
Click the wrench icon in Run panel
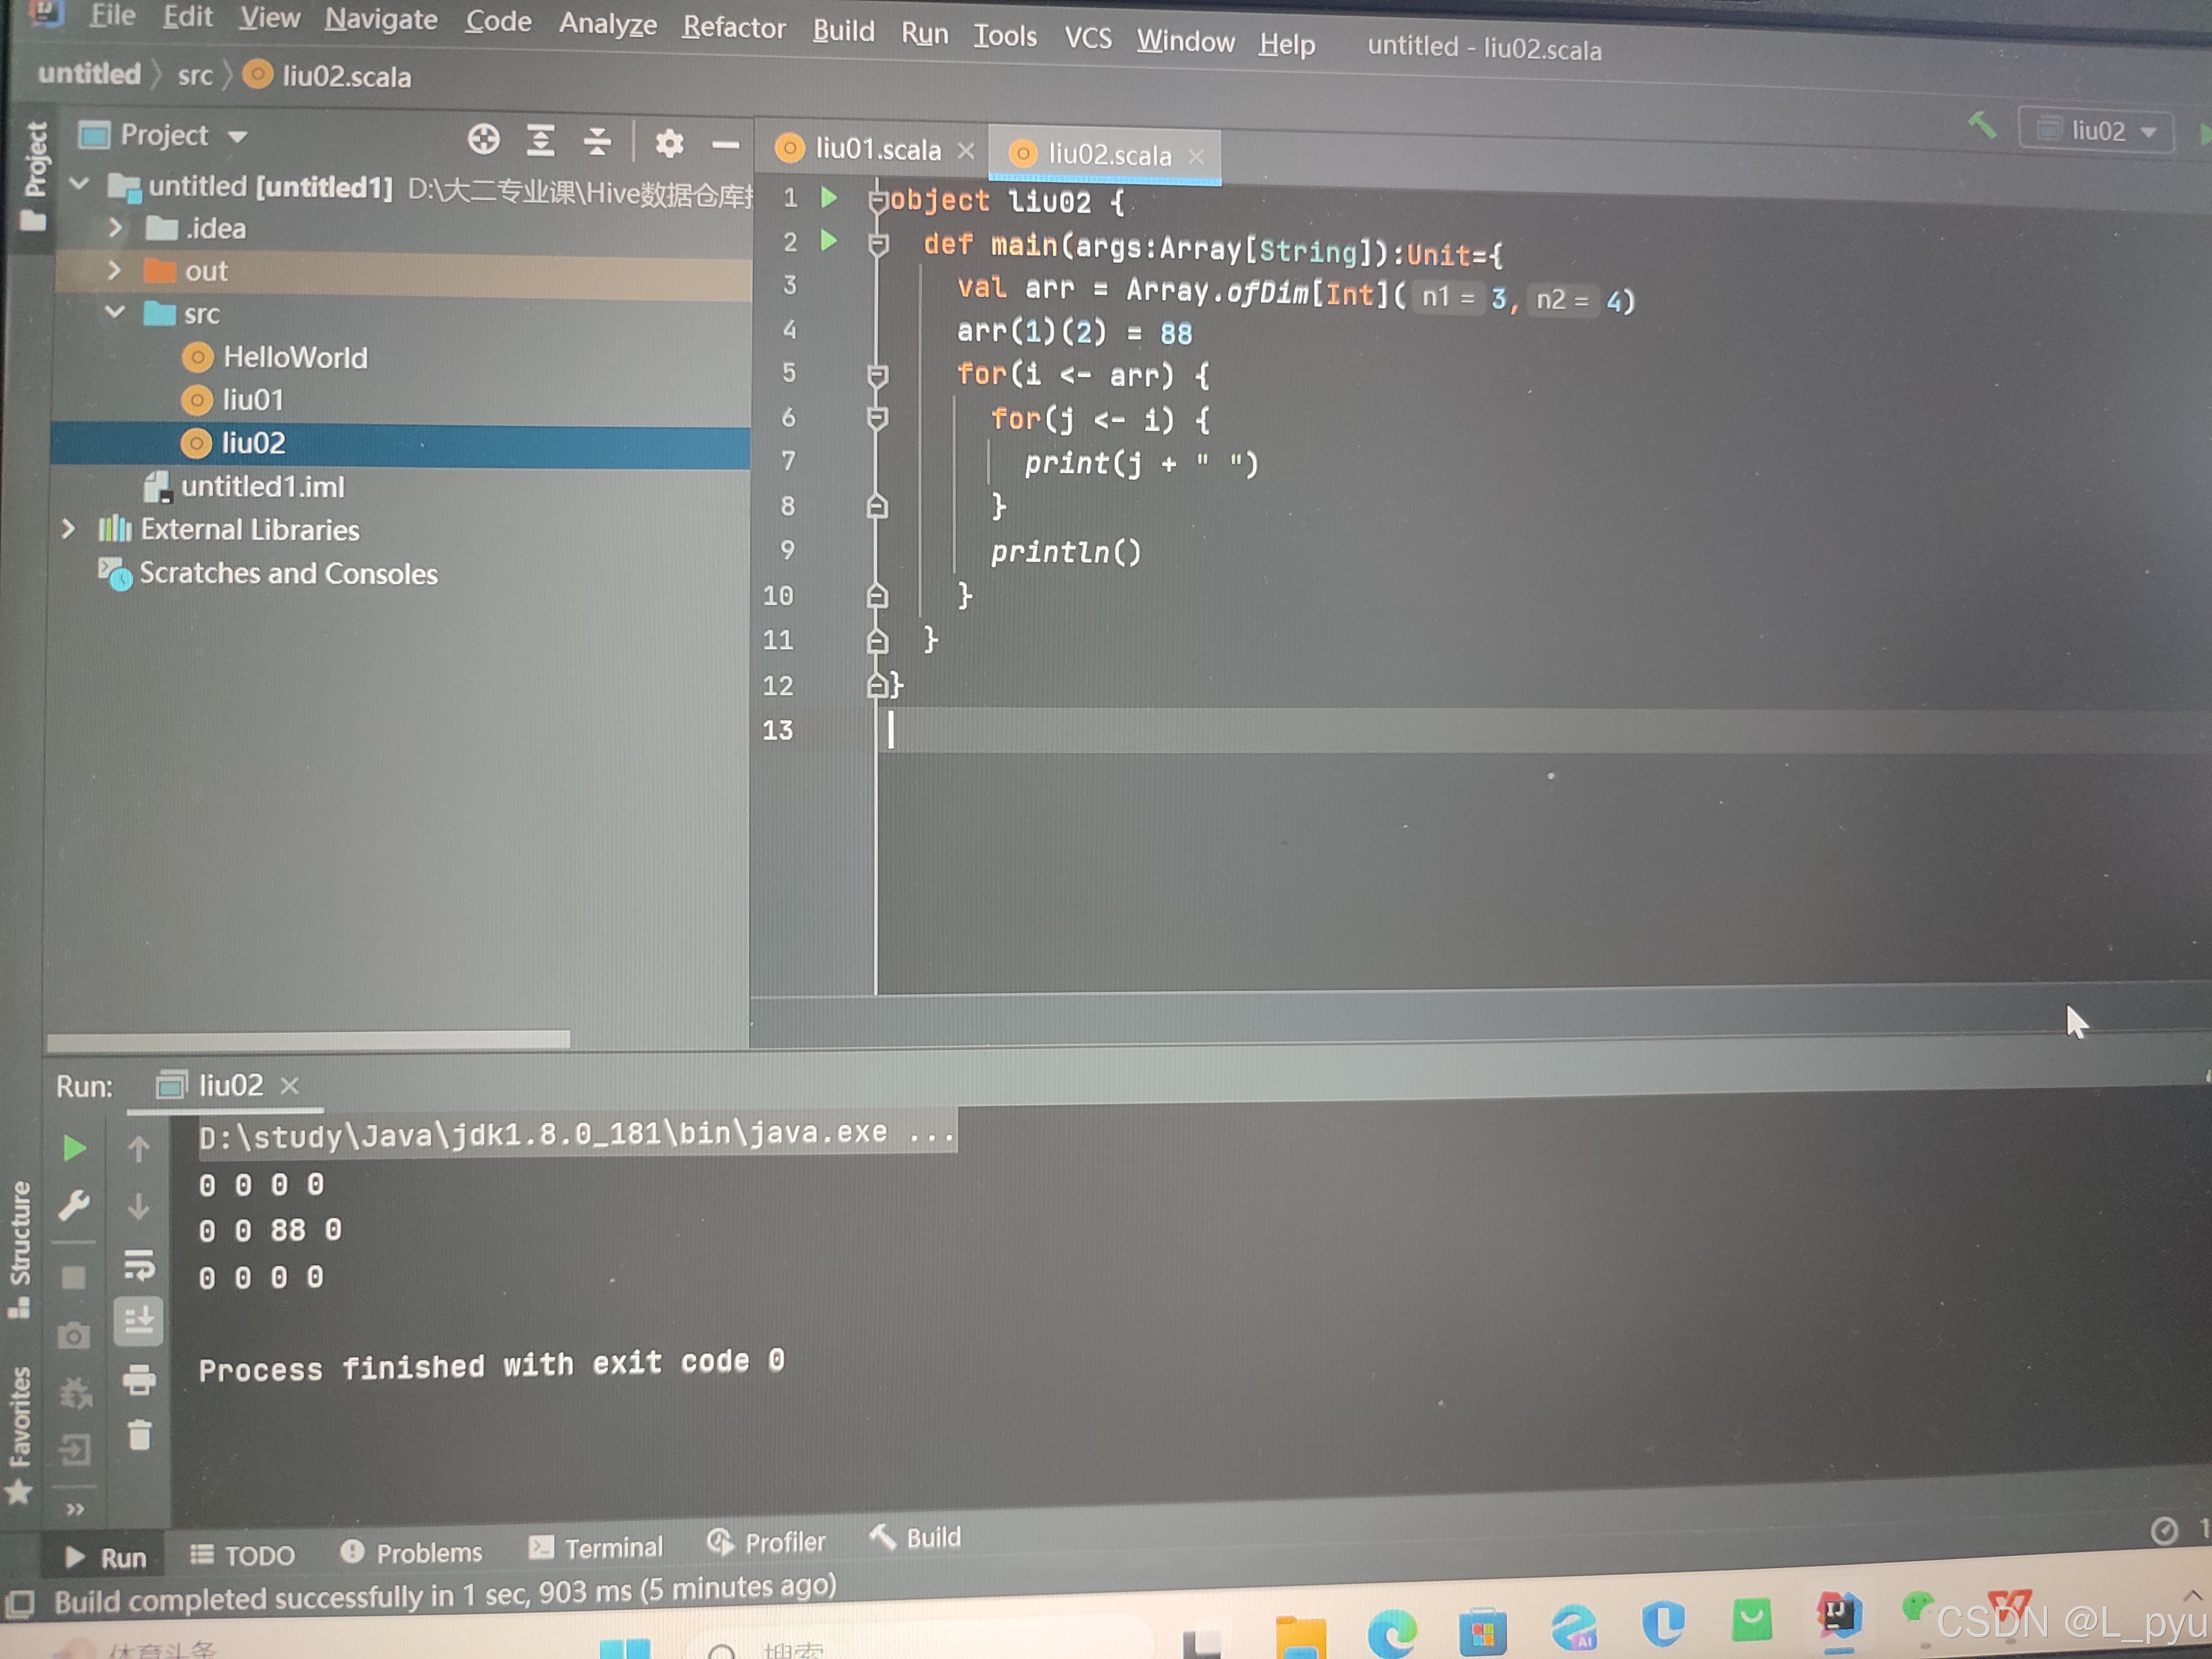click(x=74, y=1205)
